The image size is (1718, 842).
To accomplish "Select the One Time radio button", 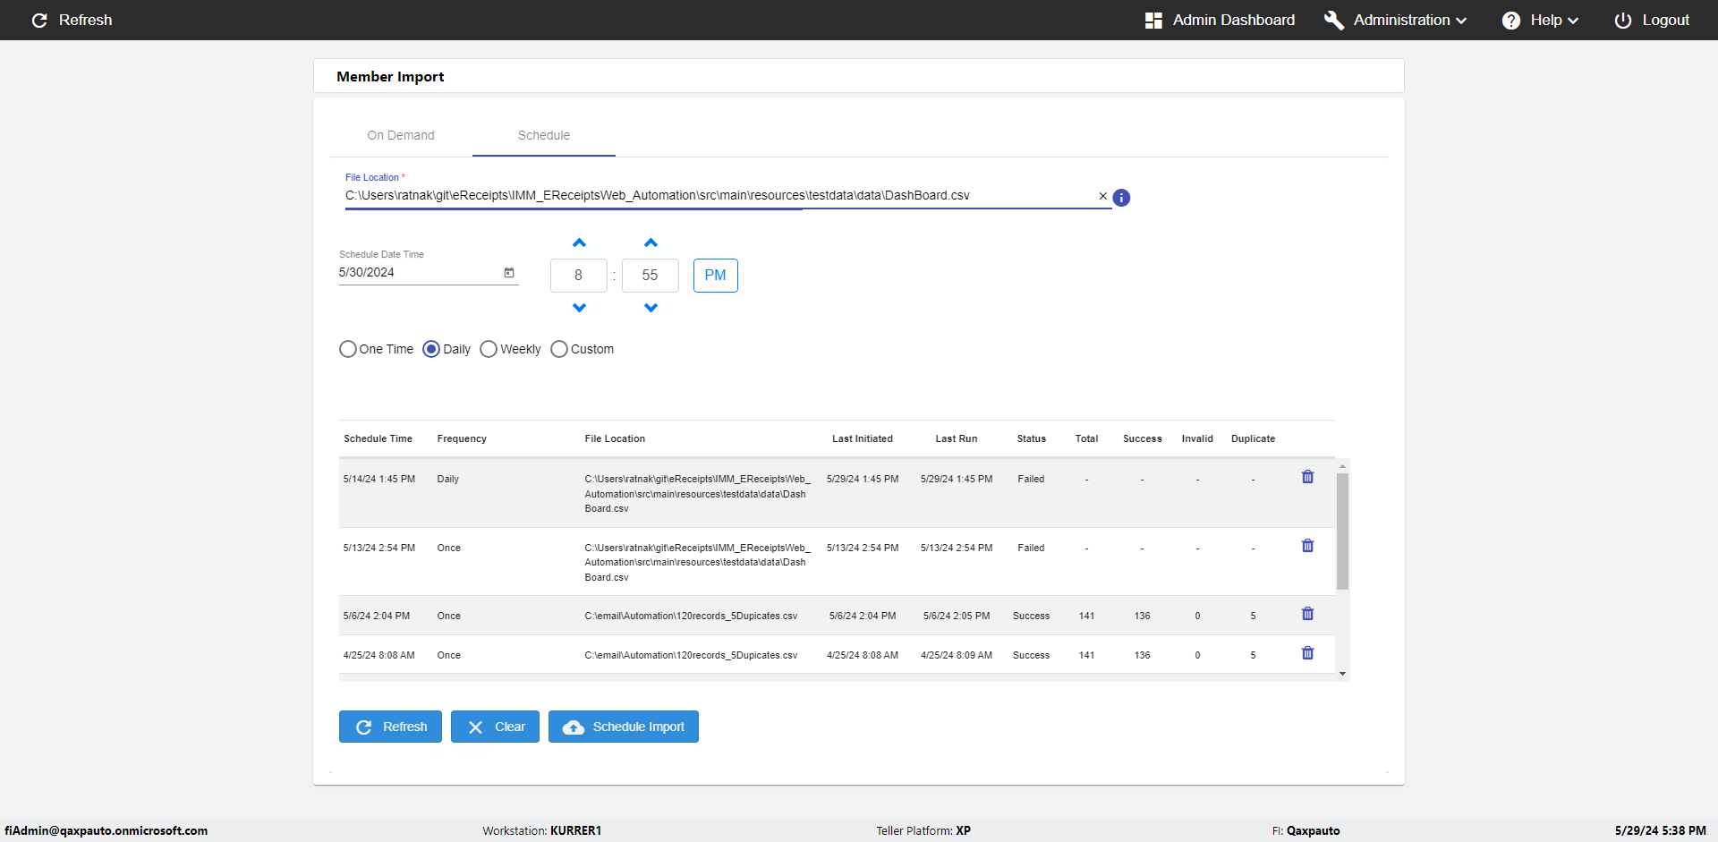I will pos(348,349).
